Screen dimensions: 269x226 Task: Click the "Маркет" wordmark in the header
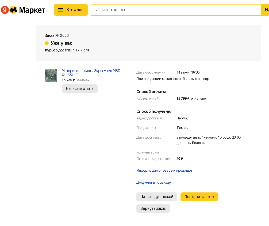[x=32, y=10]
